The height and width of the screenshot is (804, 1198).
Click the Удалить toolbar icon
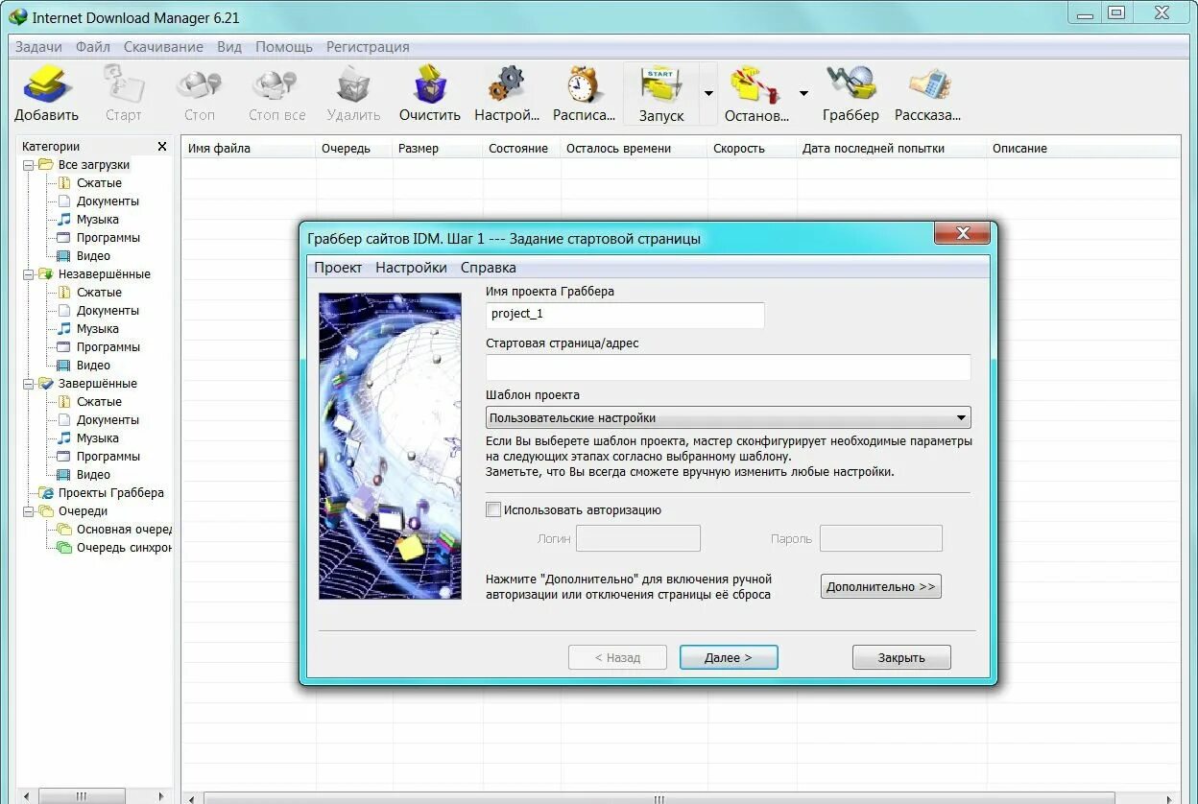click(353, 84)
